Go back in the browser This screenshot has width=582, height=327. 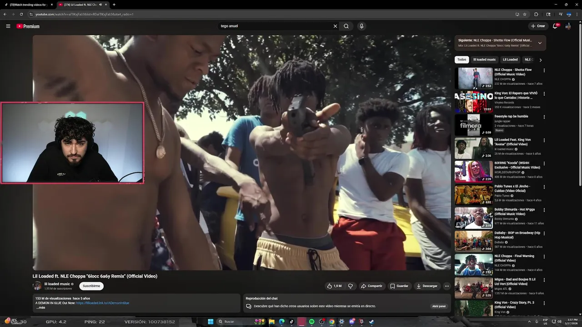pos(5,14)
